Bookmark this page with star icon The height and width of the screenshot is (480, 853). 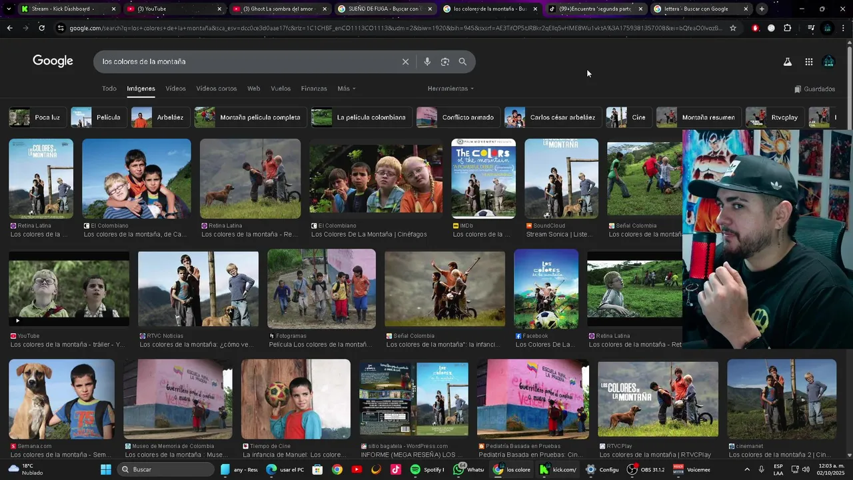pos(733,28)
